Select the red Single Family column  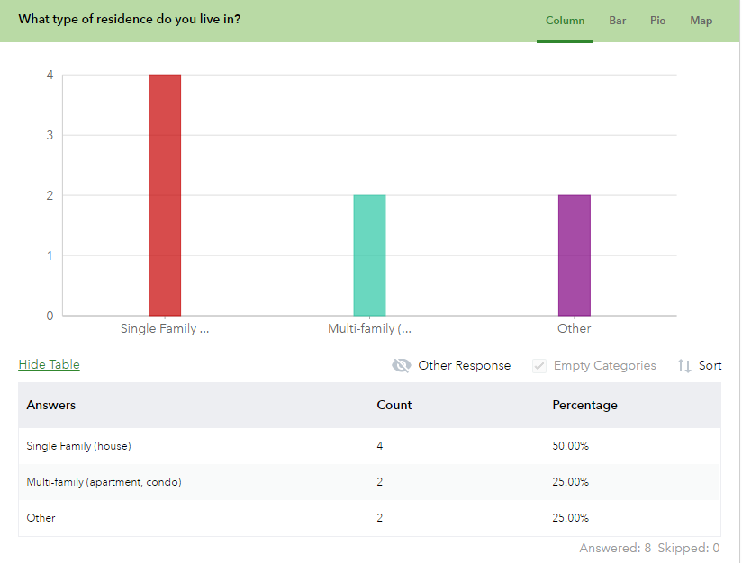coord(165,193)
